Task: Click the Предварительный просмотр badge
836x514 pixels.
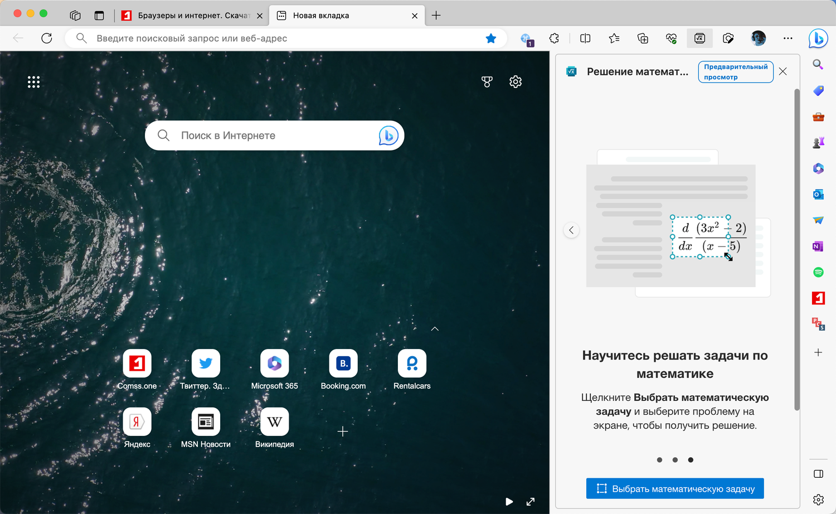Action: click(736, 72)
